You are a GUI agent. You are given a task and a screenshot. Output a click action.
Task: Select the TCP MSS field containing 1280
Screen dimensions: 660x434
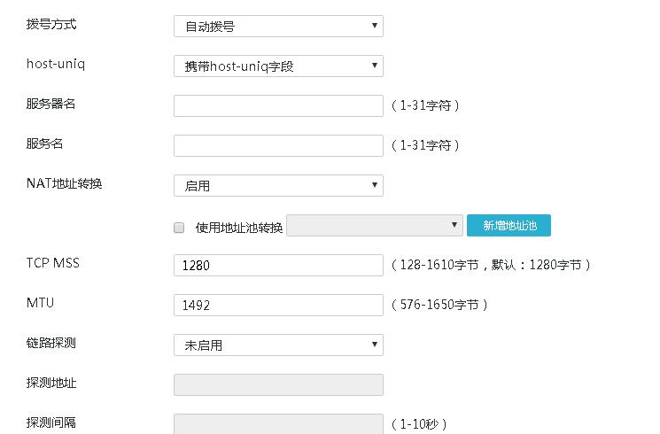click(x=278, y=266)
